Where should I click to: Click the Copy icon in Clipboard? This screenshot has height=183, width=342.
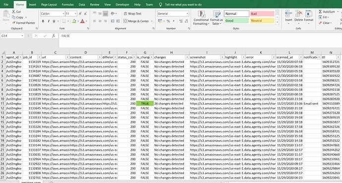(x=13, y=17)
